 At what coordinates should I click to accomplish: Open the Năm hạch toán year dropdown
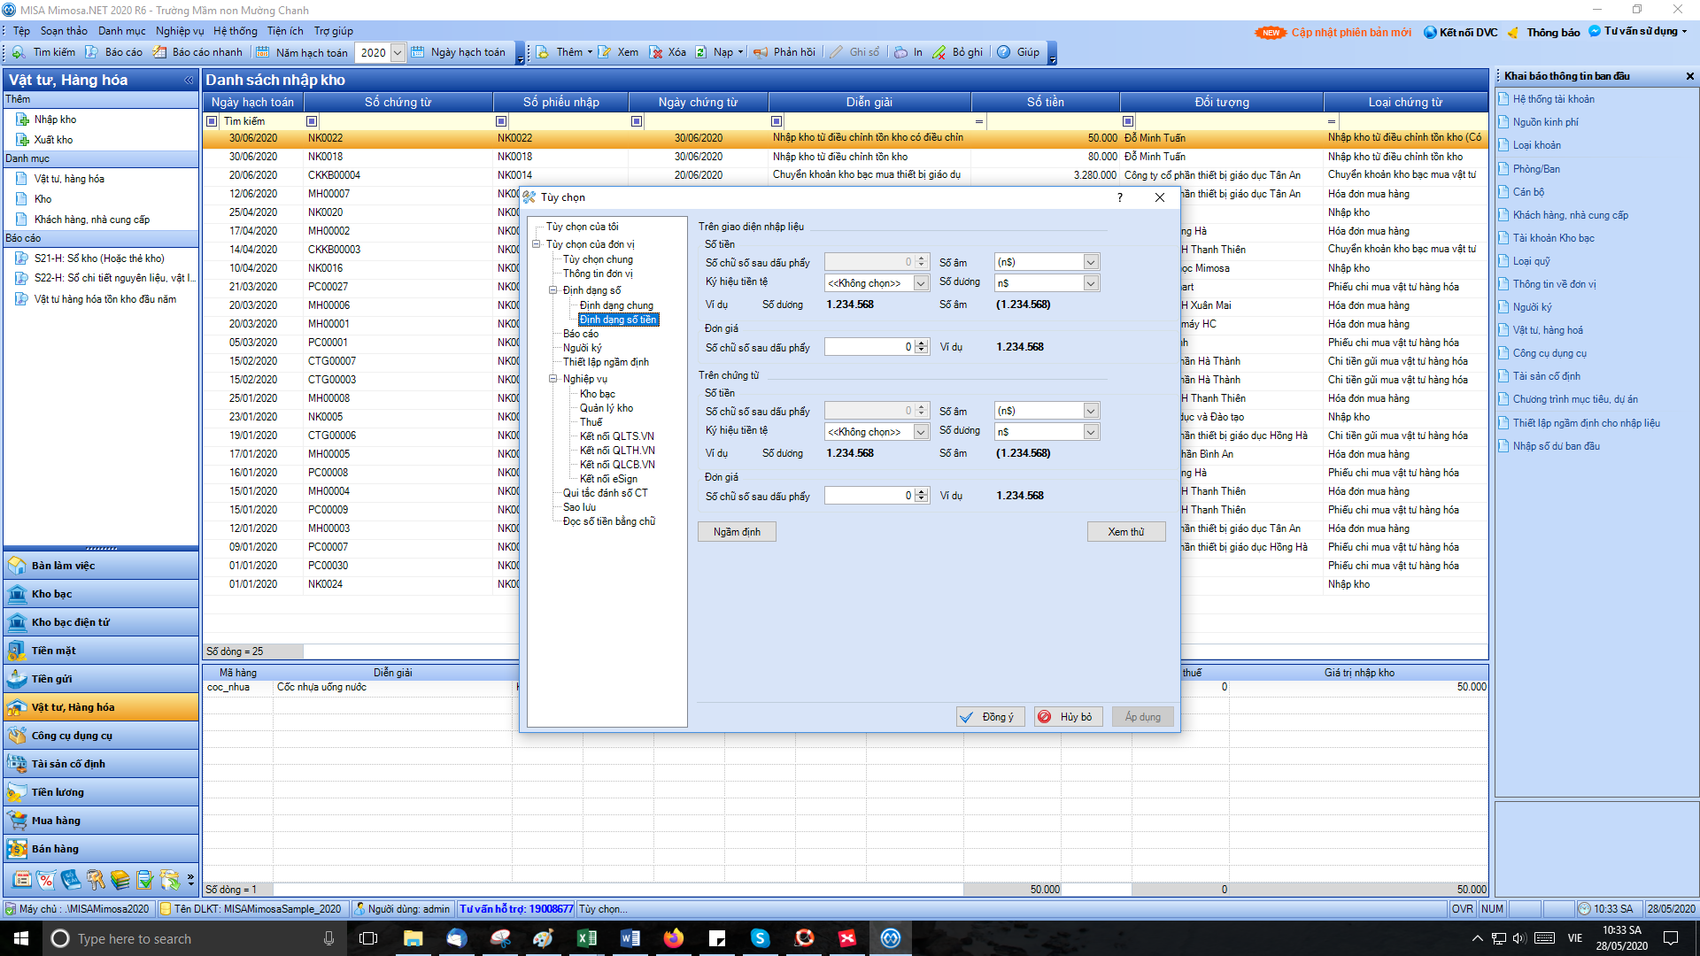[398, 52]
